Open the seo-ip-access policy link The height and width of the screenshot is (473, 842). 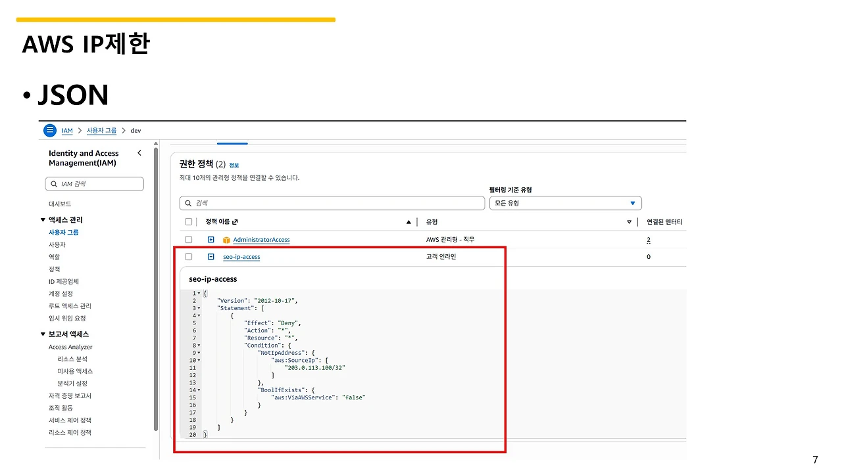pyautogui.click(x=241, y=257)
